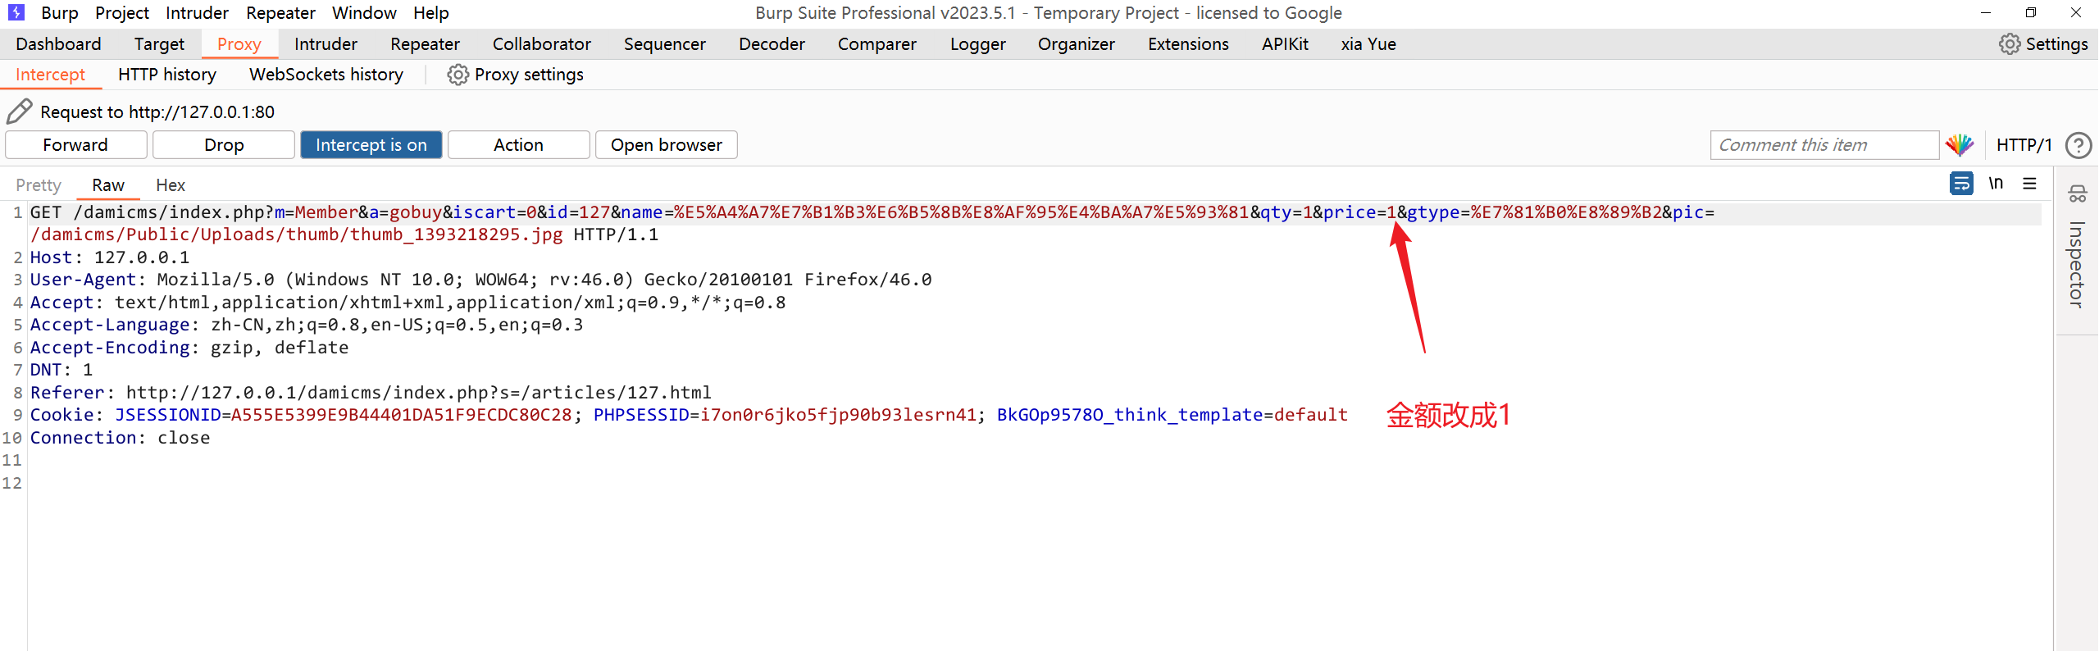Open Proxy settings
Image resolution: width=2099 pixels, height=651 pixels.
coord(516,75)
